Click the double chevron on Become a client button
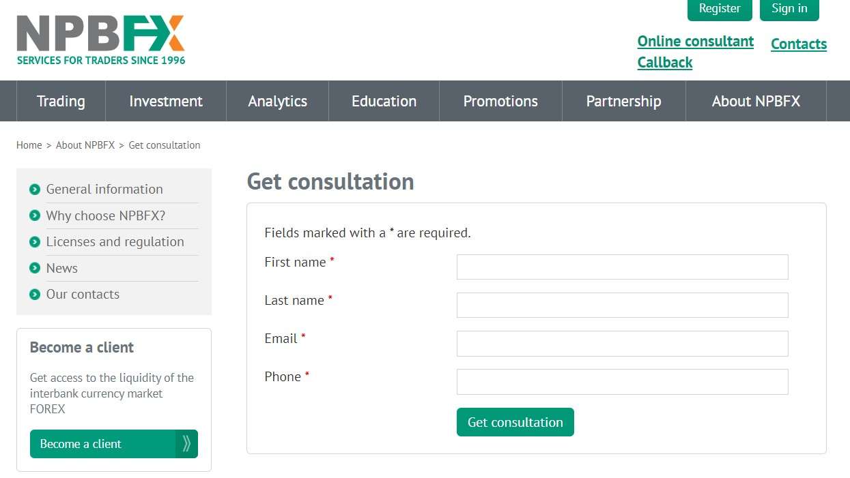Viewport: 850px width, 478px height. point(186,444)
